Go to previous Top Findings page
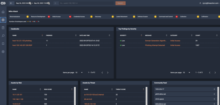This screenshot has height=105, width=220. (x=210, y=73)
